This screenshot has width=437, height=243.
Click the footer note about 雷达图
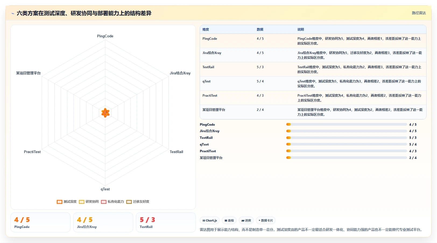click(x=312, y=230)
